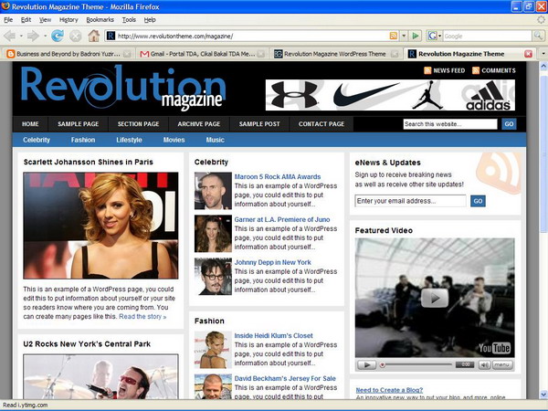Open the Forward history dropdown arrow
Screen dimensions: 548x411
click(x=45, y=36)
